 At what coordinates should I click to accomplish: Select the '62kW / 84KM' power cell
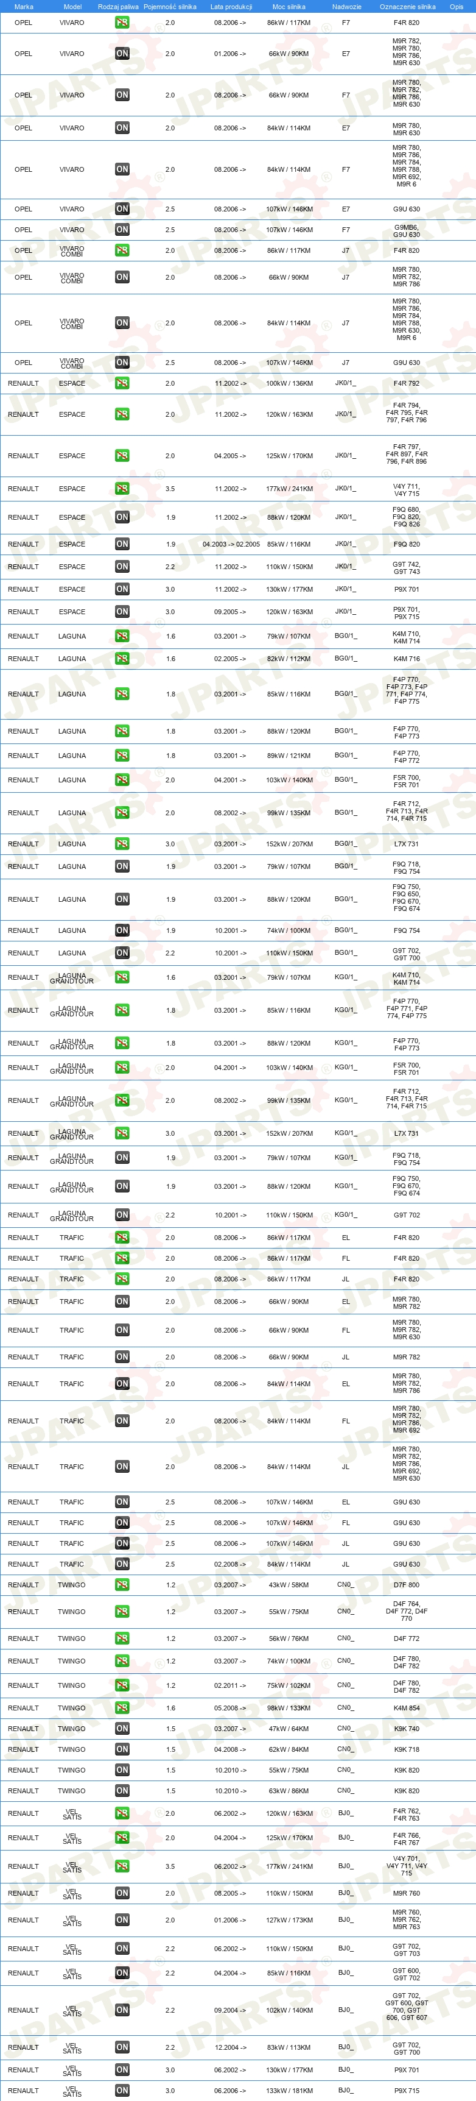pyautogui.click(x=289, y=1749)
